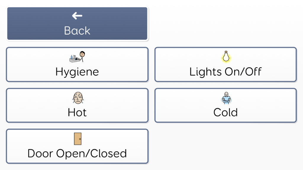Say you feel too warm
The width and height of the screenshot is (303, 170).
[77, 105]
